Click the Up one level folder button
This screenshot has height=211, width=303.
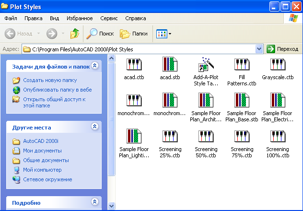(x=75, y=34)
